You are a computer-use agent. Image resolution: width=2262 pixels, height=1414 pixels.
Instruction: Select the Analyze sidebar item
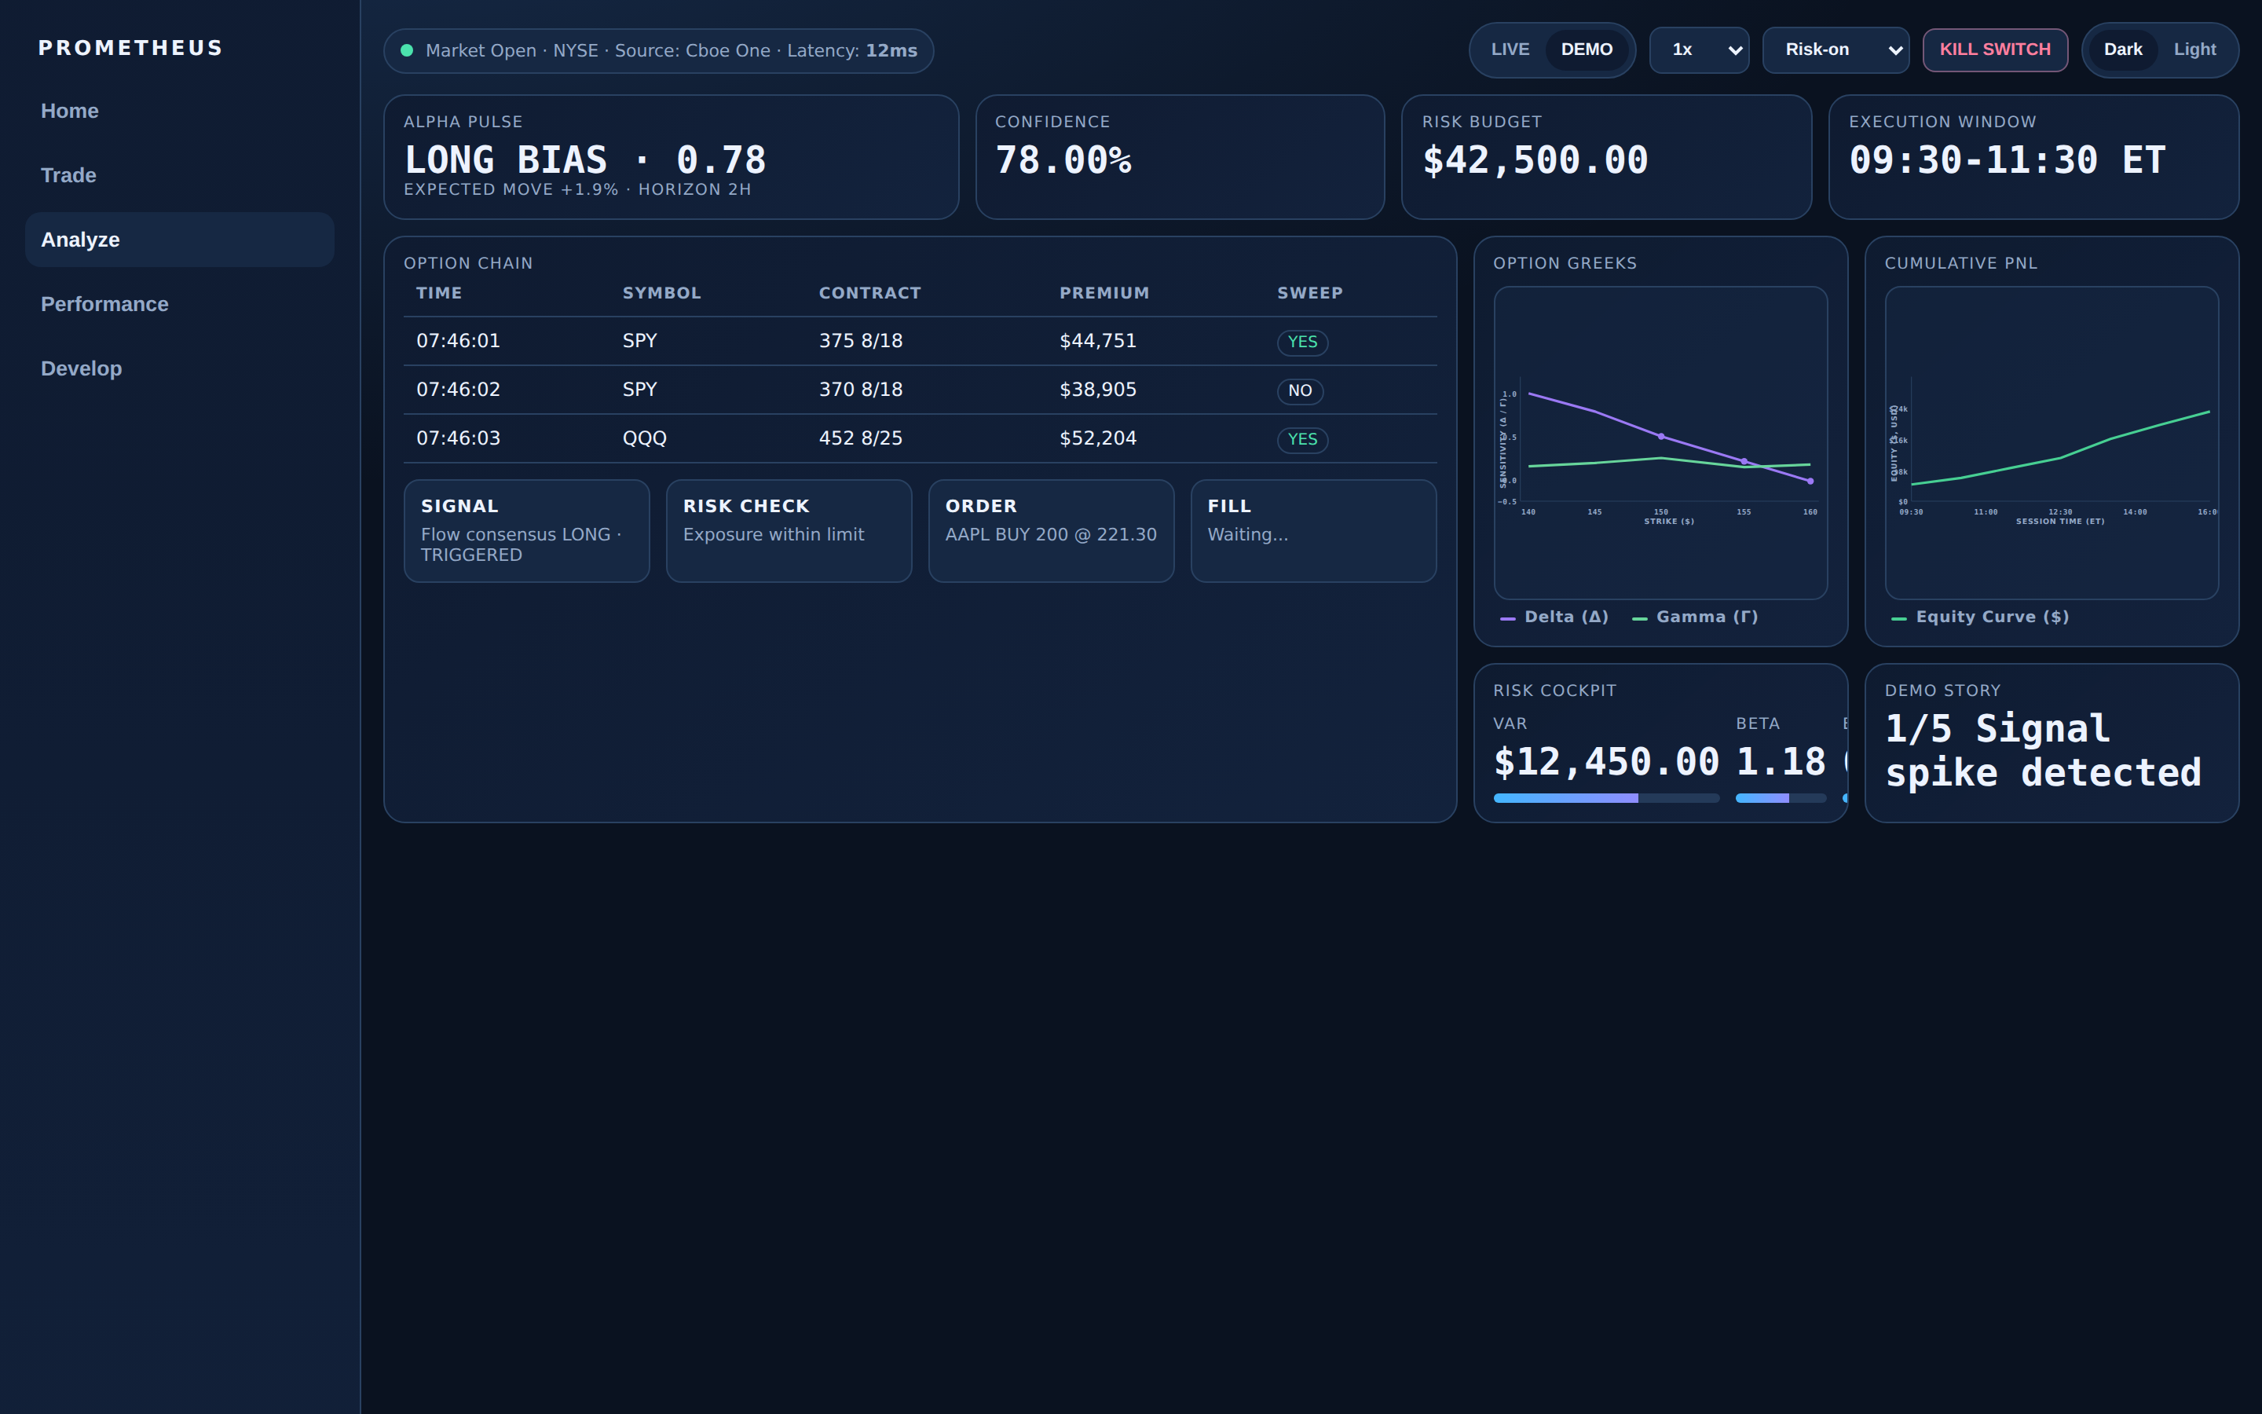pos(179,240)
